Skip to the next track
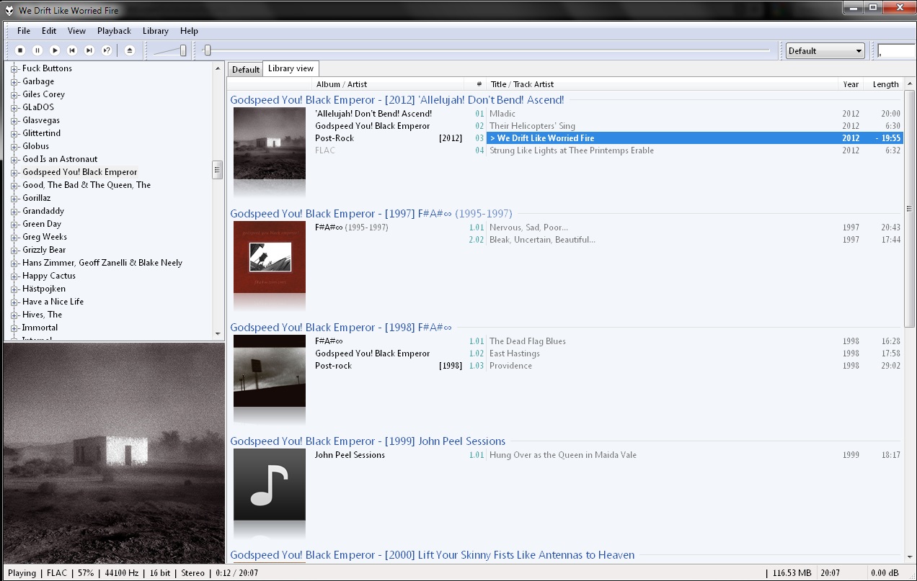 point(89,50)
